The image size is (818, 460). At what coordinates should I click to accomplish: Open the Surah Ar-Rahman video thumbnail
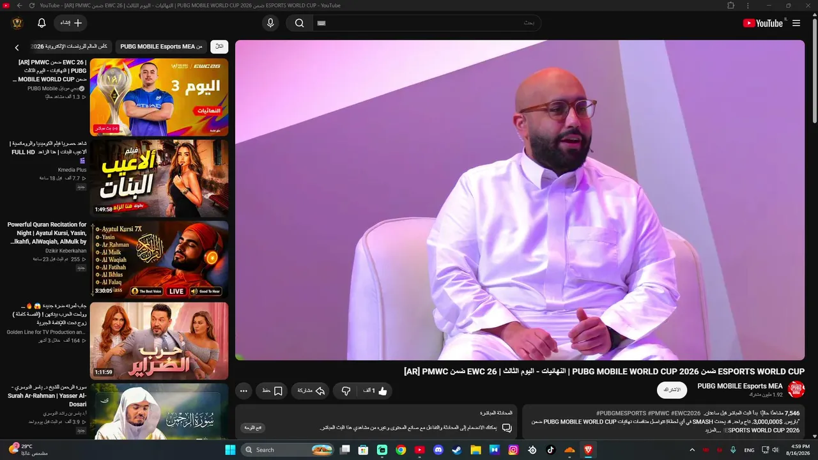[159, 411]
